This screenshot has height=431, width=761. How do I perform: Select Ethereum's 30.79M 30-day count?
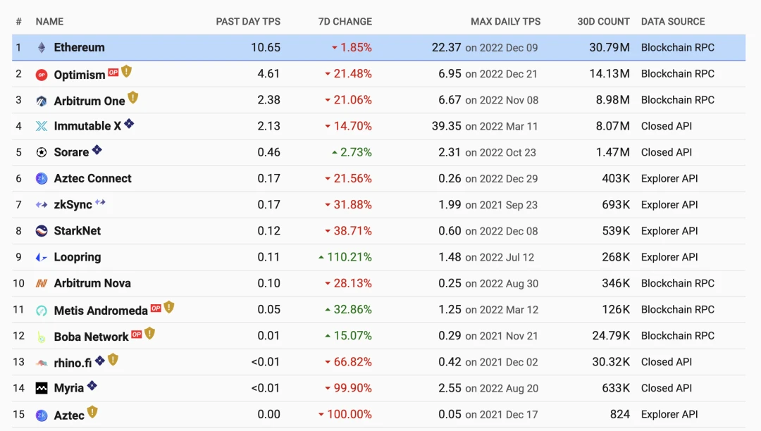click(x=609, y=47)
